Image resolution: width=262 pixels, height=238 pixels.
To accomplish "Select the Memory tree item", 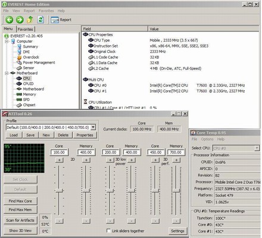I will 29,94.
